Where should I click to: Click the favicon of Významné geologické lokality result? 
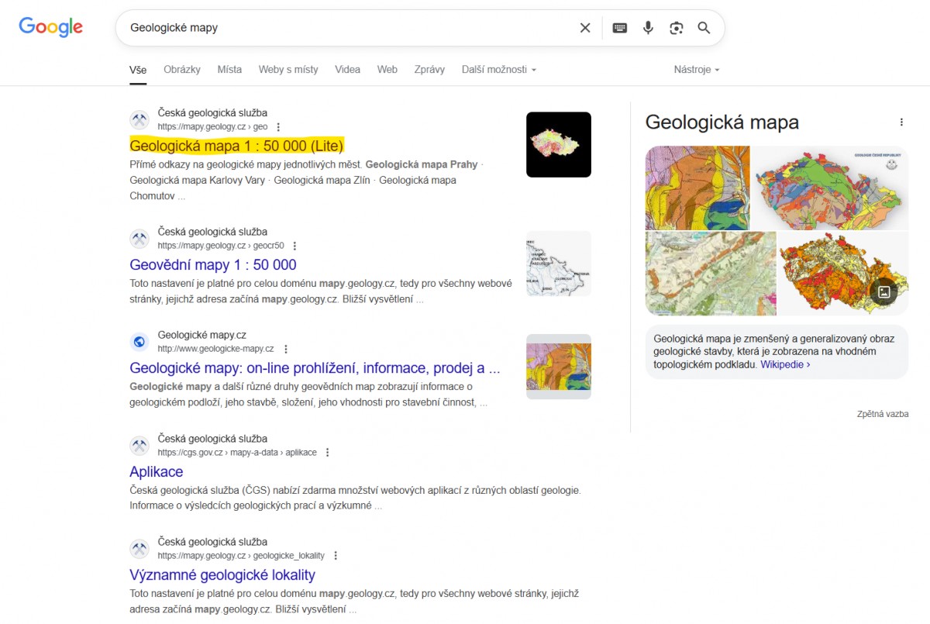139,549
